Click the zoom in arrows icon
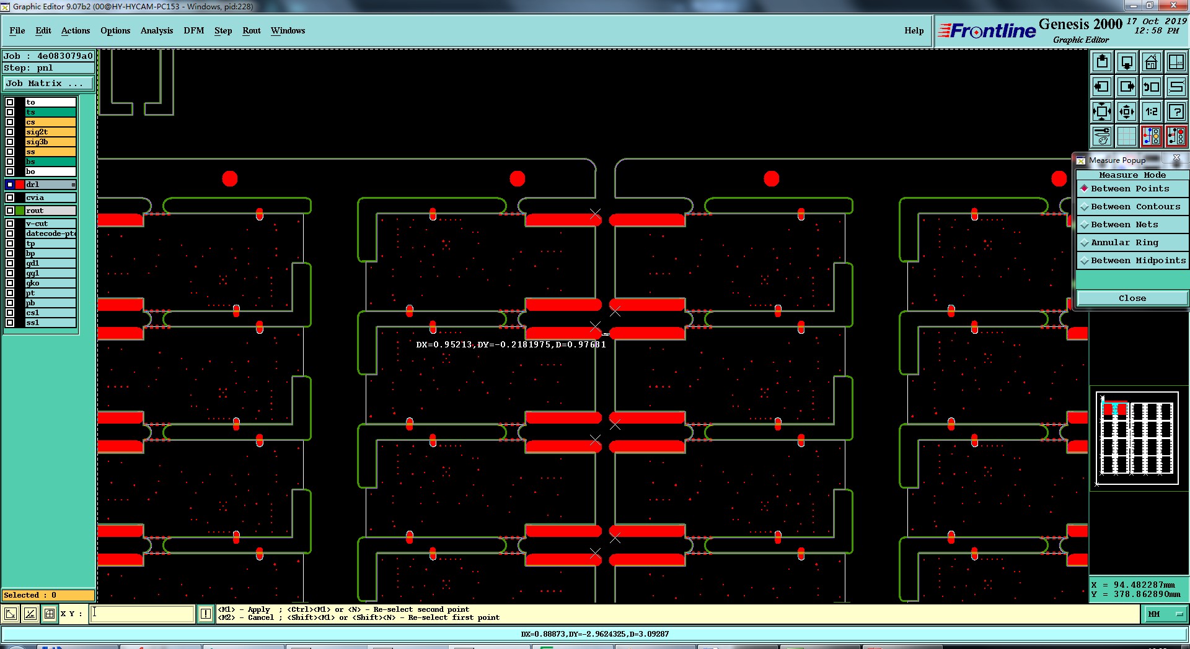This screenshot has height=649, width=1190. click(1102, 111)
